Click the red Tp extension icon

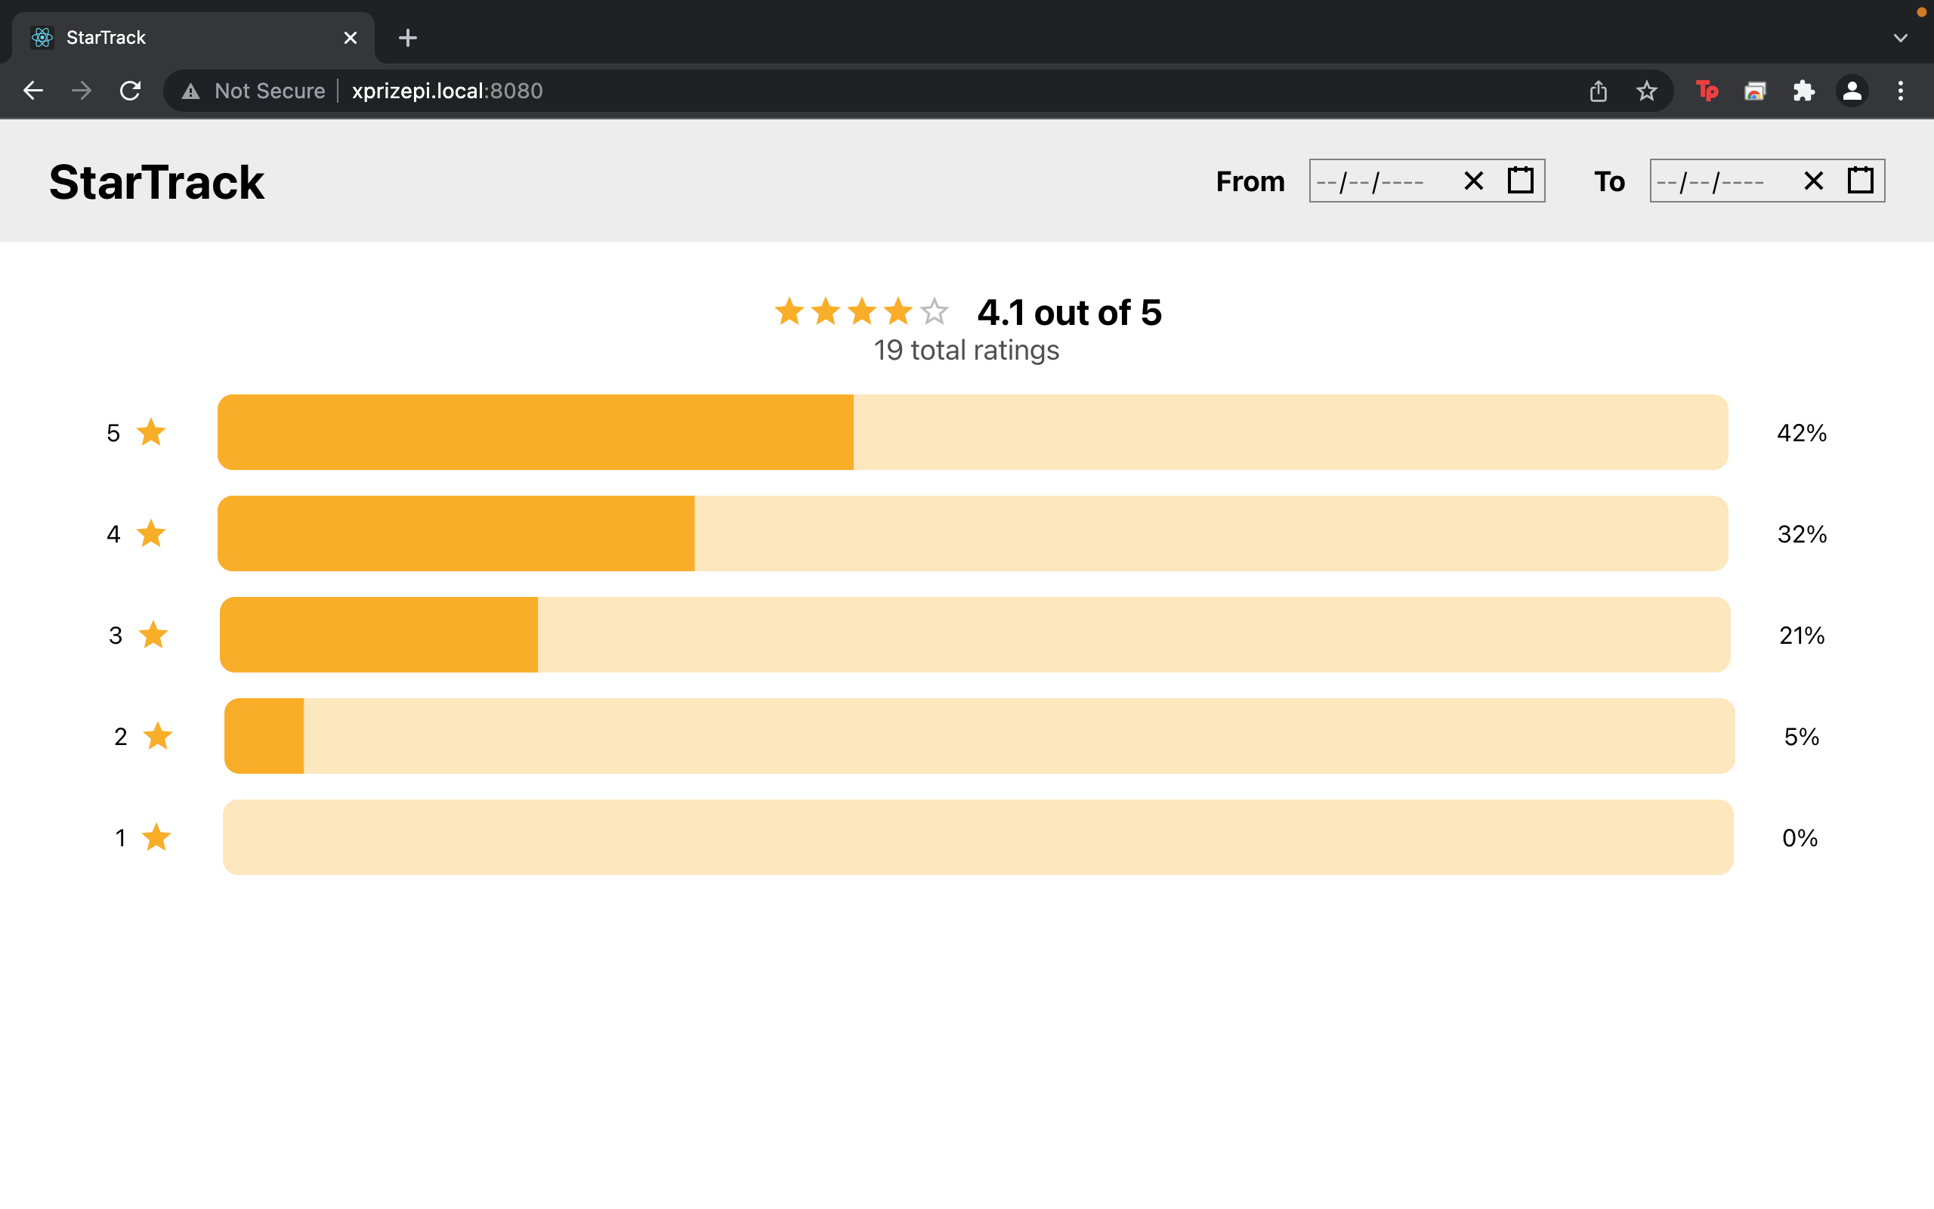pos(1707,91)
